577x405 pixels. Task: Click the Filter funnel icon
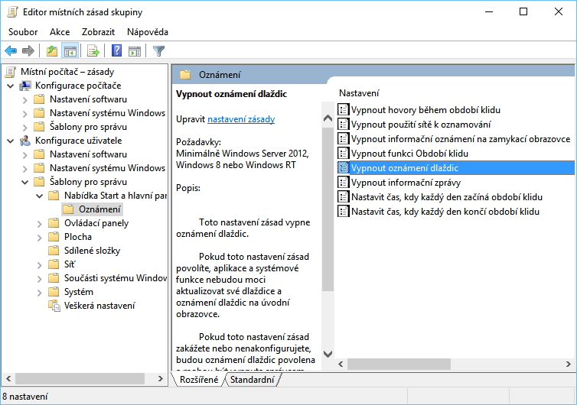click(x=158, y=51)
